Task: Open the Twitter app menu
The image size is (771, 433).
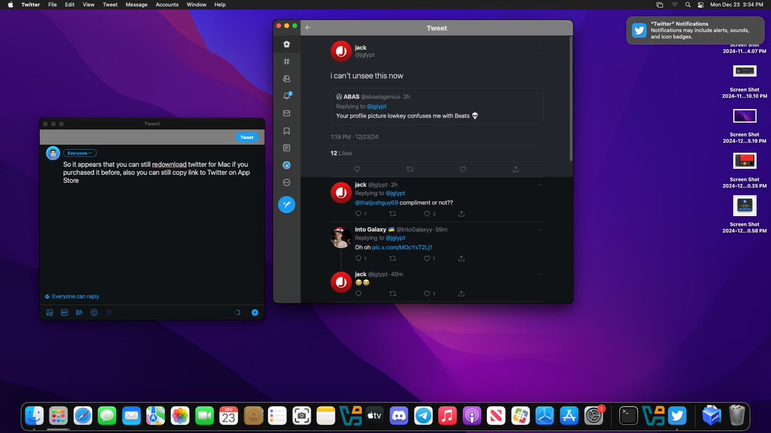Action: pyautogui.click(x=30, y=4)
